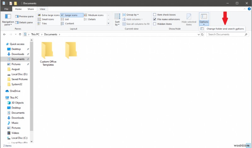The width and height of the screenshot is (252, 148).
Task: Open the Help question mark icon
Action: [249, 9]
